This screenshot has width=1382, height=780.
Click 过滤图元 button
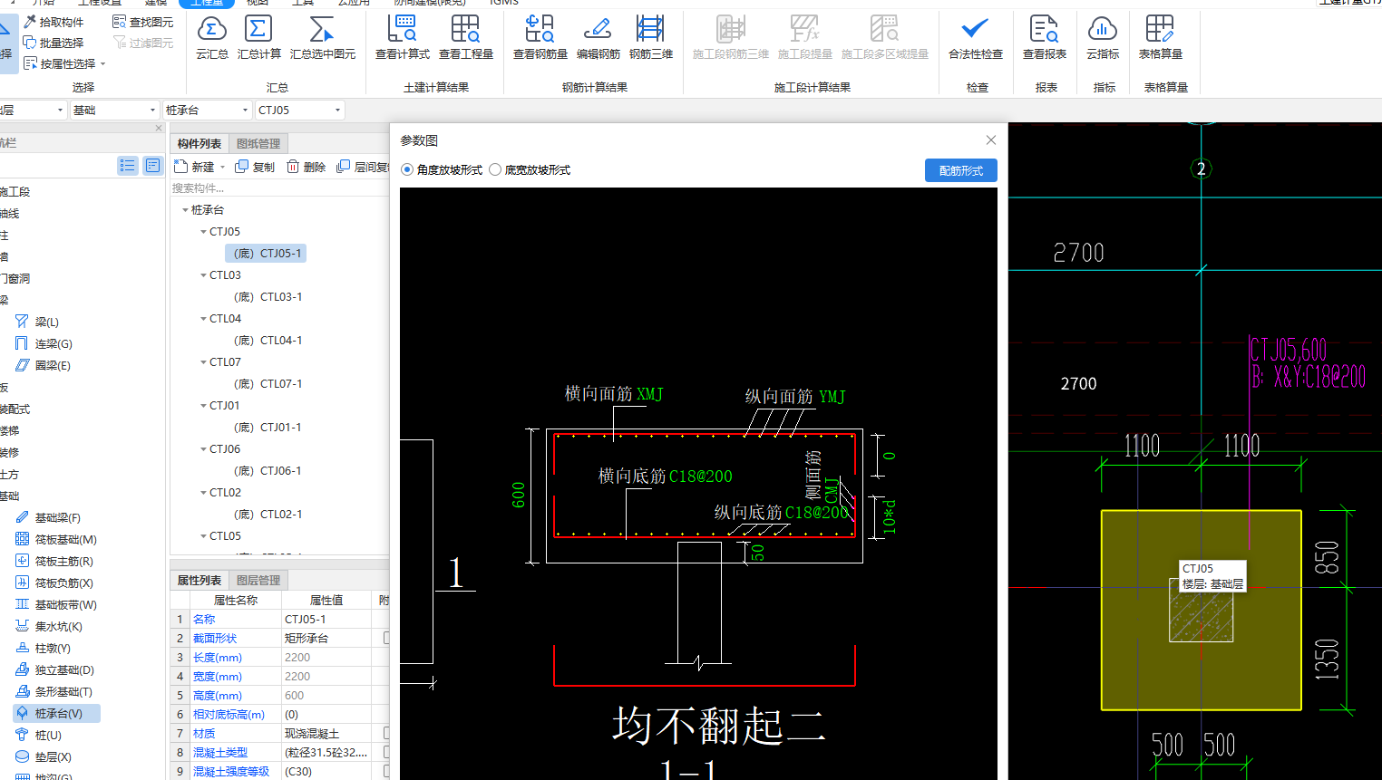point(142,43)
